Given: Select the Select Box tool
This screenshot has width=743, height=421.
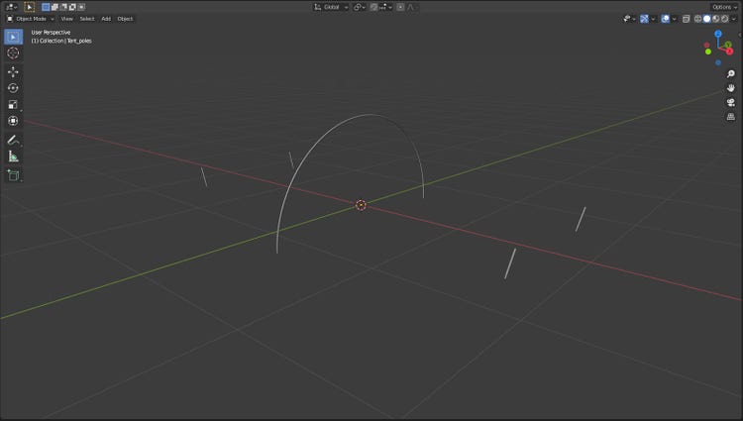Looking at the screenshot, I should pyautogui.click(x=13, y=37).
